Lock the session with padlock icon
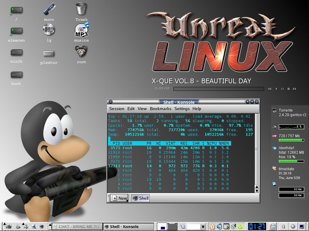The width and height of the screenshot is (309, 231). pyautogui.click(x=283, y=227)
